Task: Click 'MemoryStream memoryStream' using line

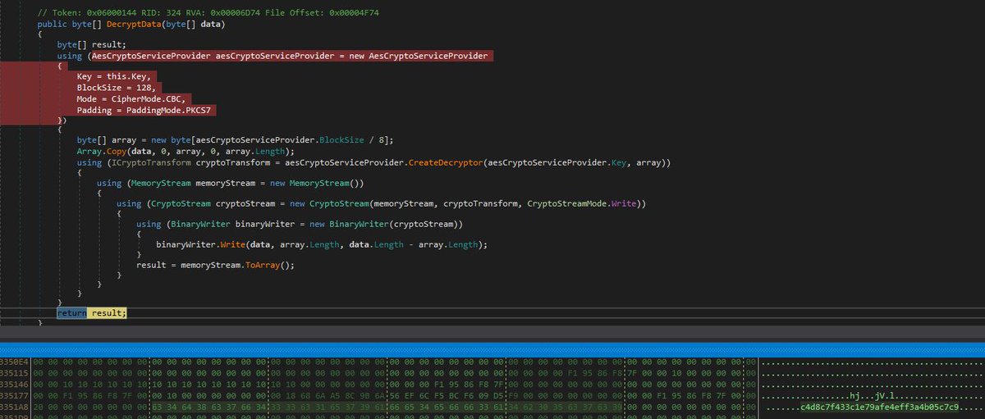Action: coord(230,184)
